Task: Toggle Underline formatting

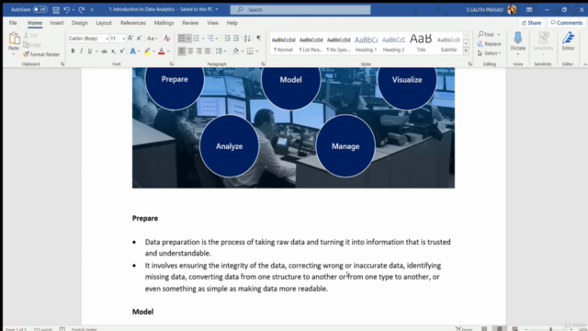Action: pos(90,51)
